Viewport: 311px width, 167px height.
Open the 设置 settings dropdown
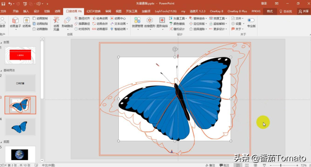[238, 24]
